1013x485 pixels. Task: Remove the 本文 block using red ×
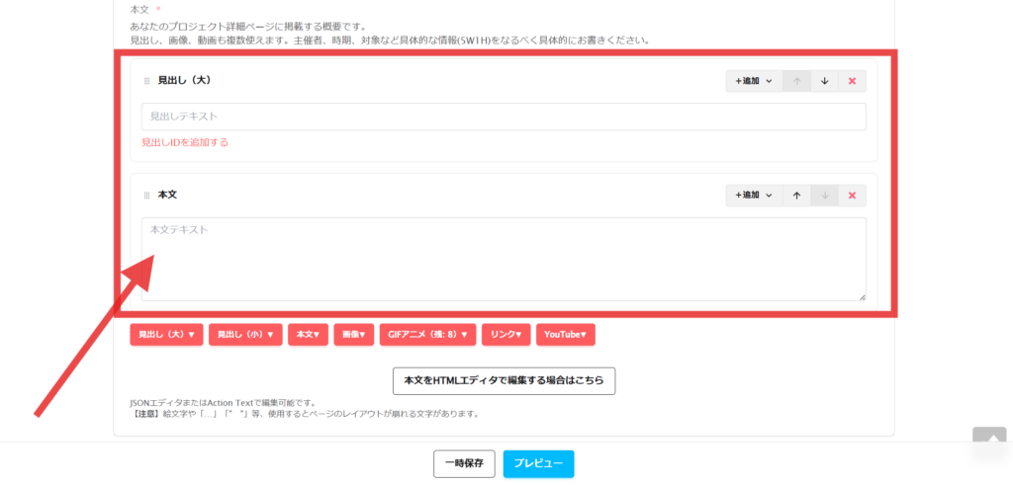tap(852, 196)
